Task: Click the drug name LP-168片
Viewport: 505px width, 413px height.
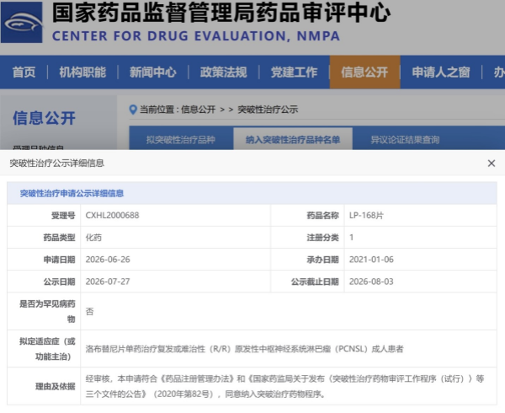Action: 366,216
